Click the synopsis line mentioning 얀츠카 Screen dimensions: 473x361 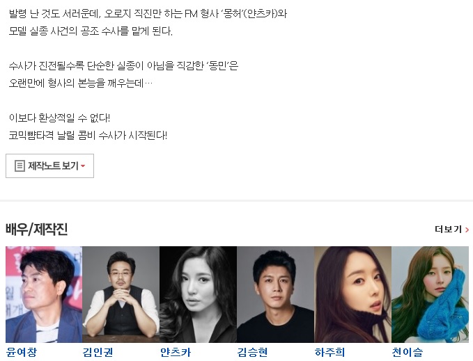[x=148, y=13]
